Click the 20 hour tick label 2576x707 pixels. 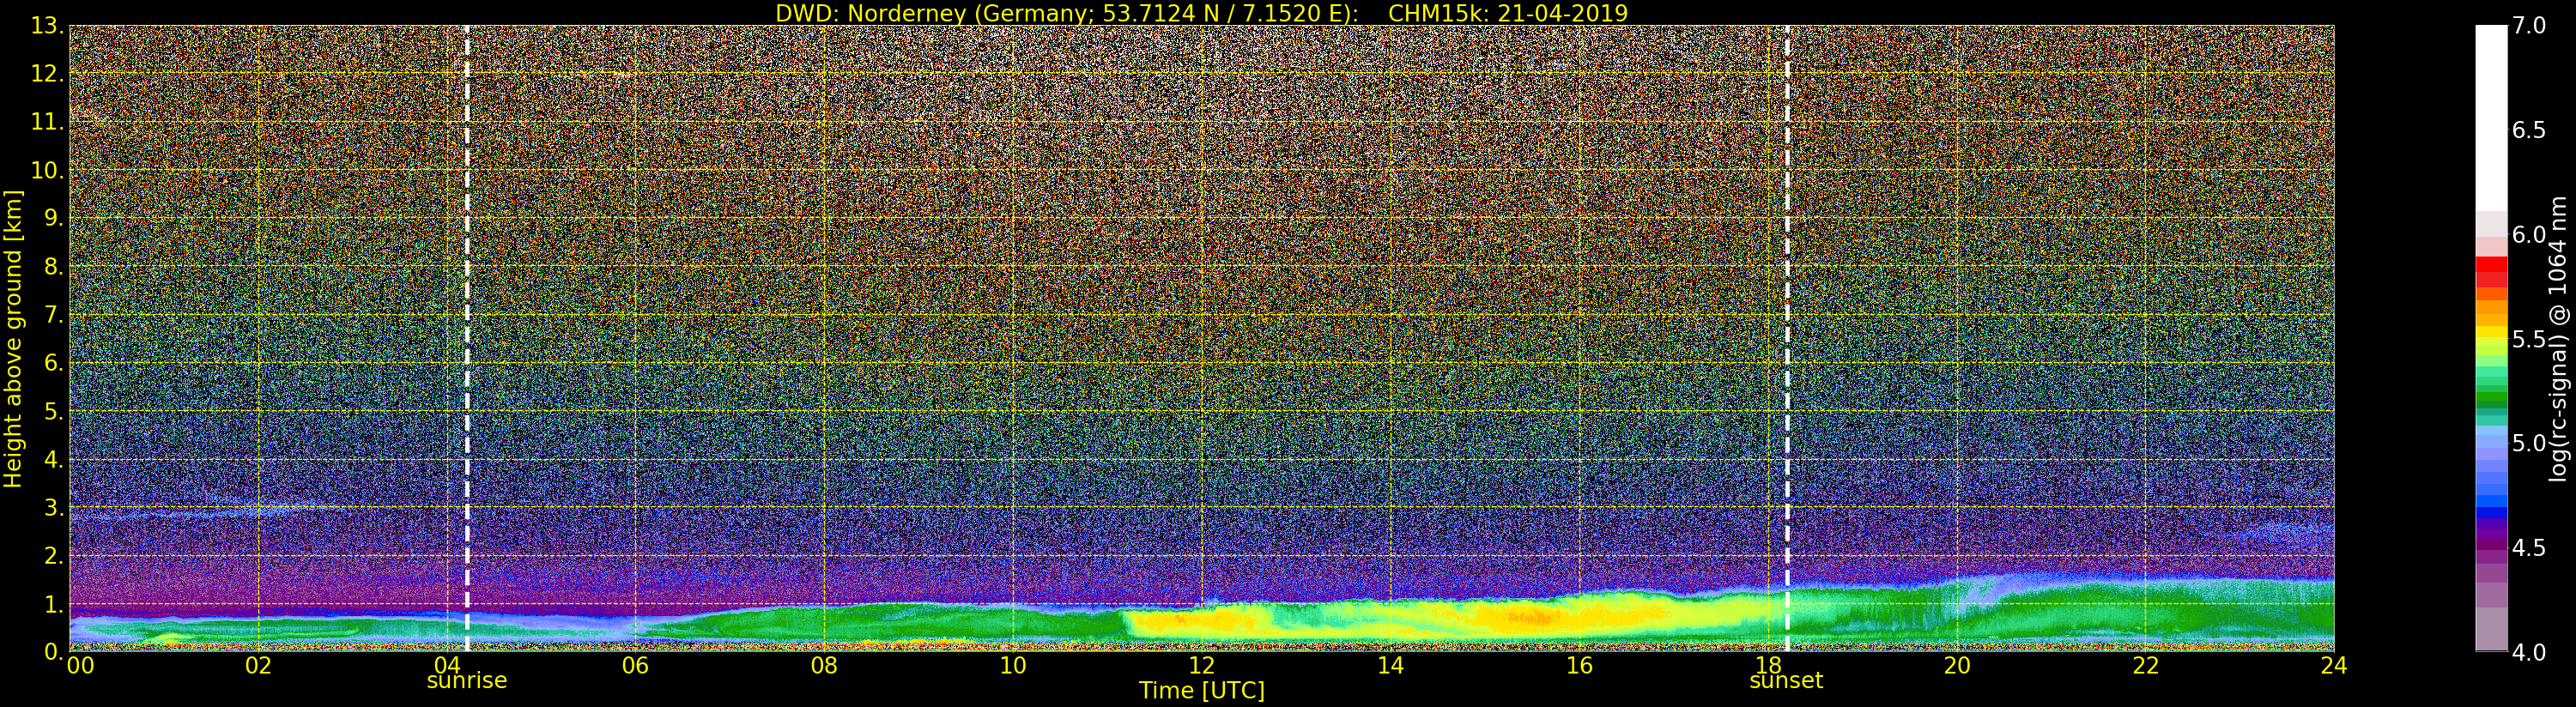1957,665
